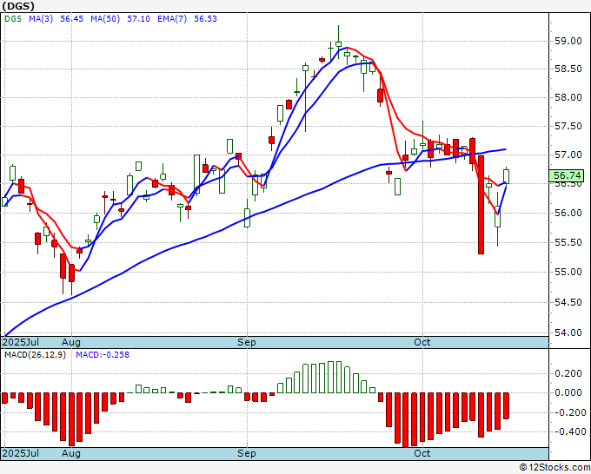591x474 pixels.
Task: Click the 56.00 price axis label
Action: [x=568, y=213]
